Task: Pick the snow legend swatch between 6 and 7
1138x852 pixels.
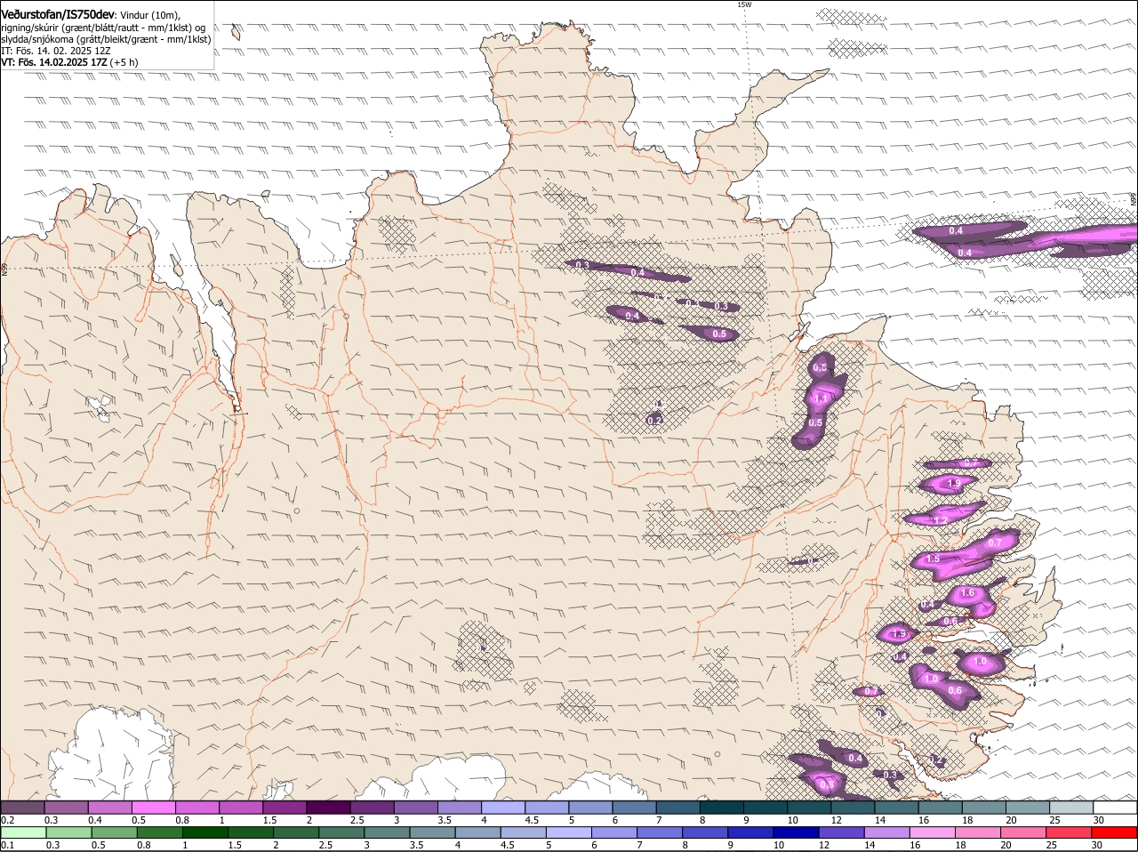Action: coord(634,808)
